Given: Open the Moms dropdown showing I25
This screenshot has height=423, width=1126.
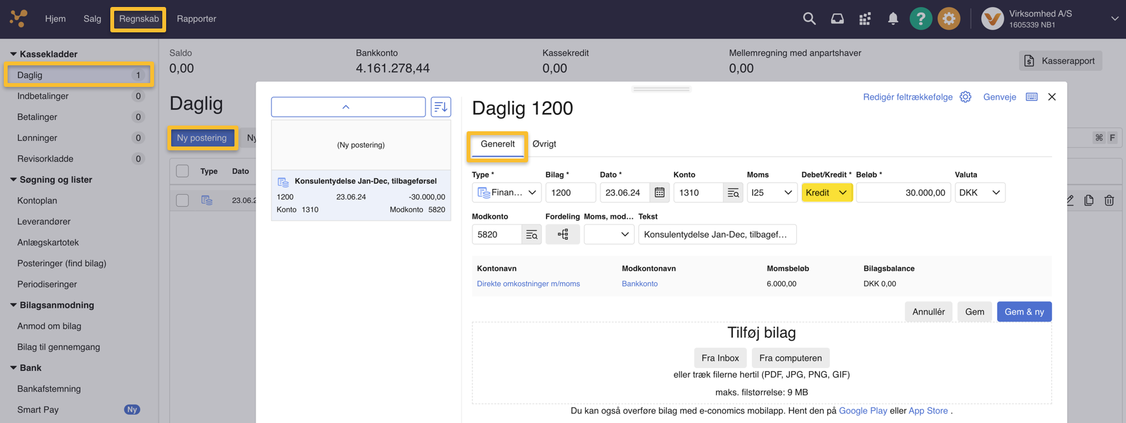Looking at the screenshot, I should pos(772,192).
